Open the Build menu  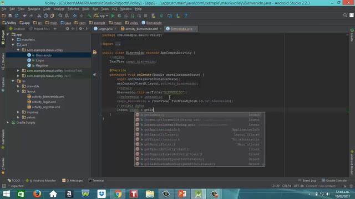86,9
